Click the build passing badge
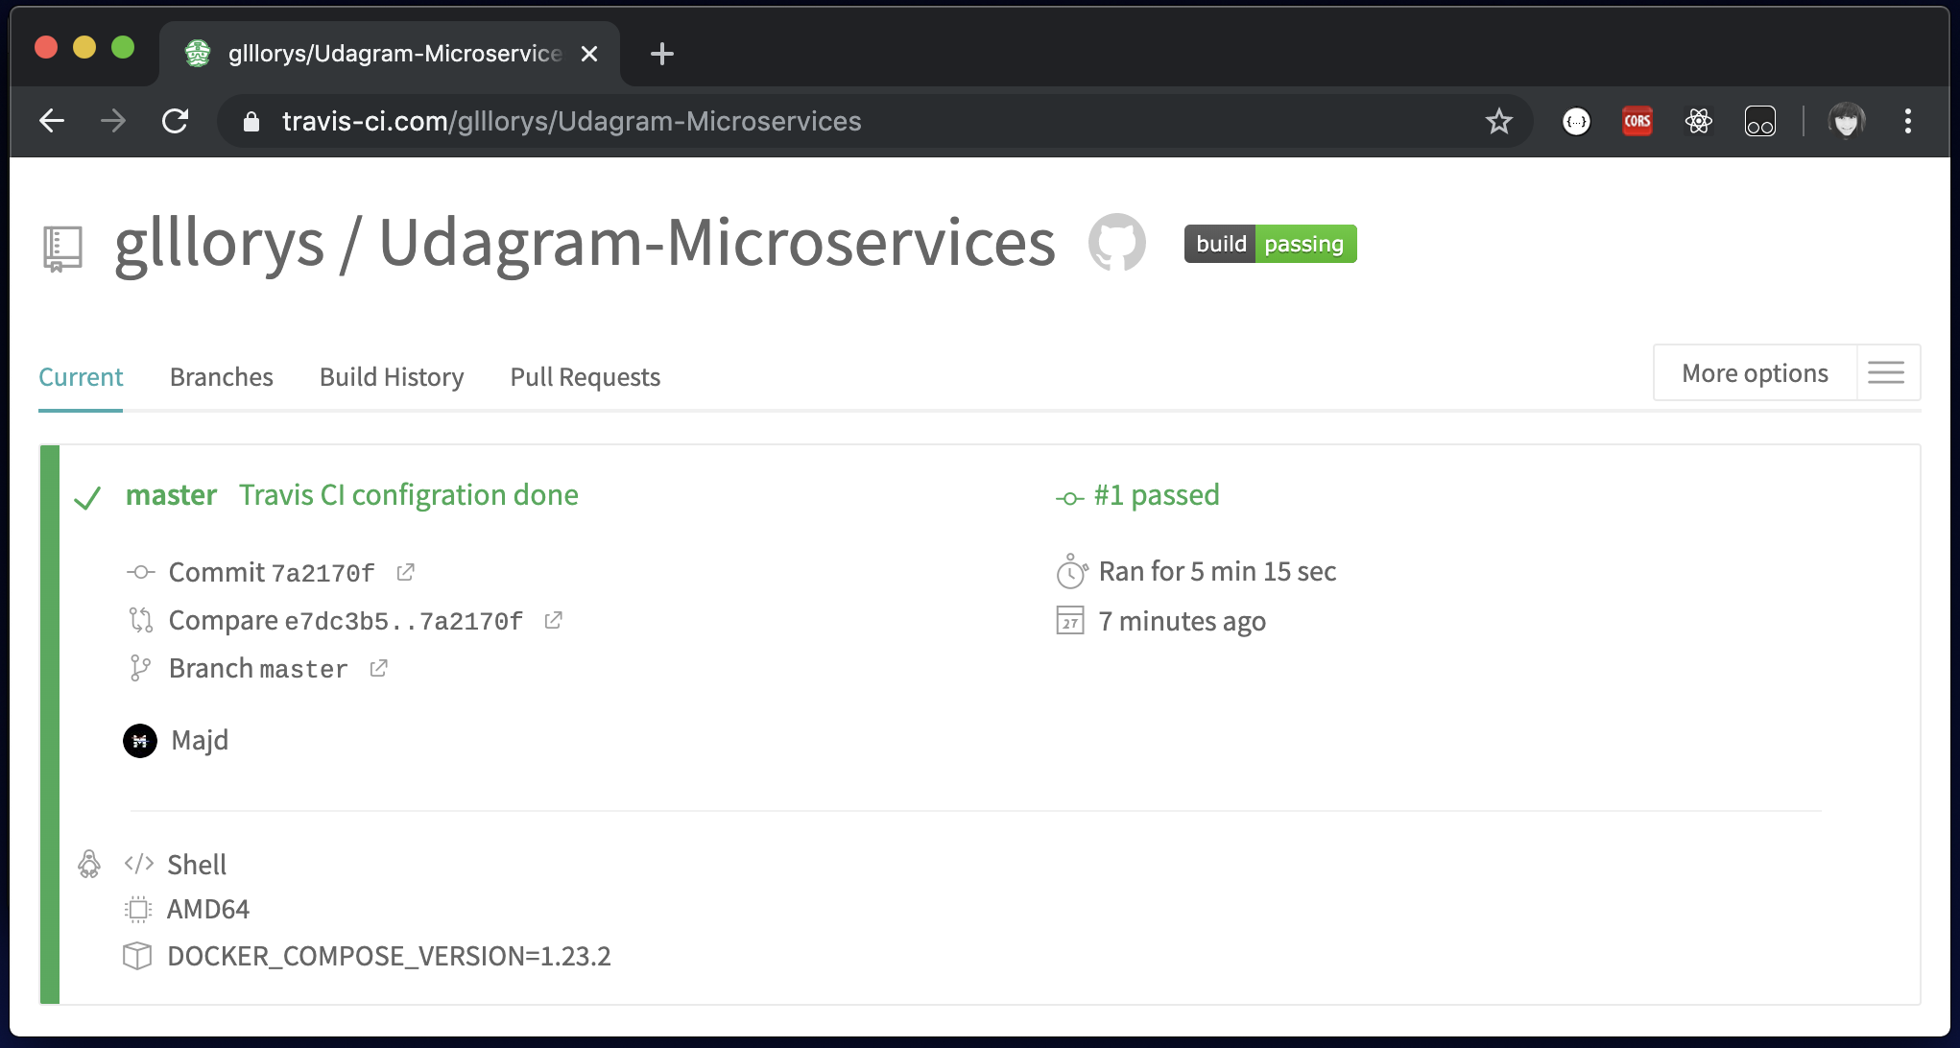1960x1048 pixels. click(1269, 244)
